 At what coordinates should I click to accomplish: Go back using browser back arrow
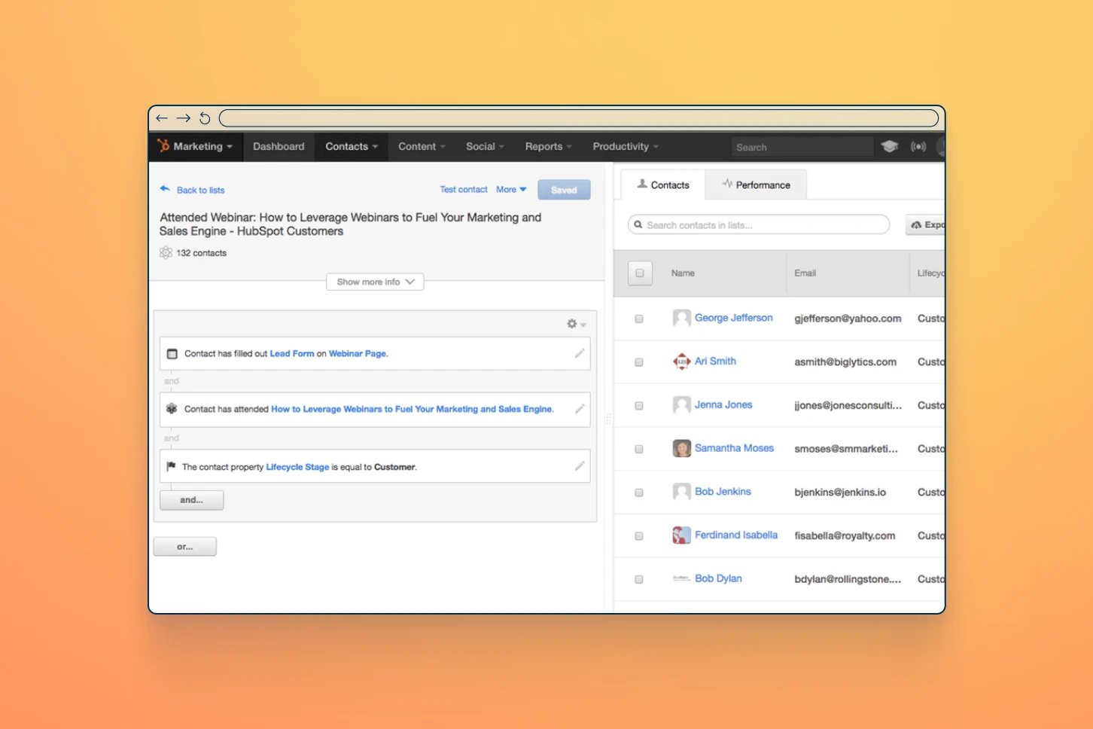(162, 118)
